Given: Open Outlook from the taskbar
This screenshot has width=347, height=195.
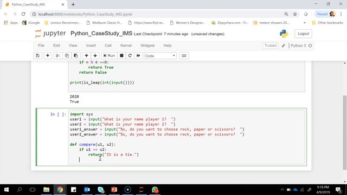Looking at the screenshot, I should tap(87, 190).
